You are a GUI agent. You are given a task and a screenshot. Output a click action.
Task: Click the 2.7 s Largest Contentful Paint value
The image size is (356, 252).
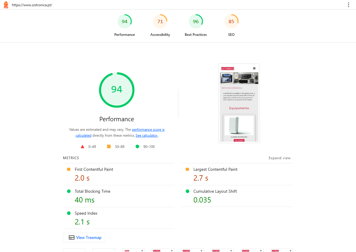(201, 178)
